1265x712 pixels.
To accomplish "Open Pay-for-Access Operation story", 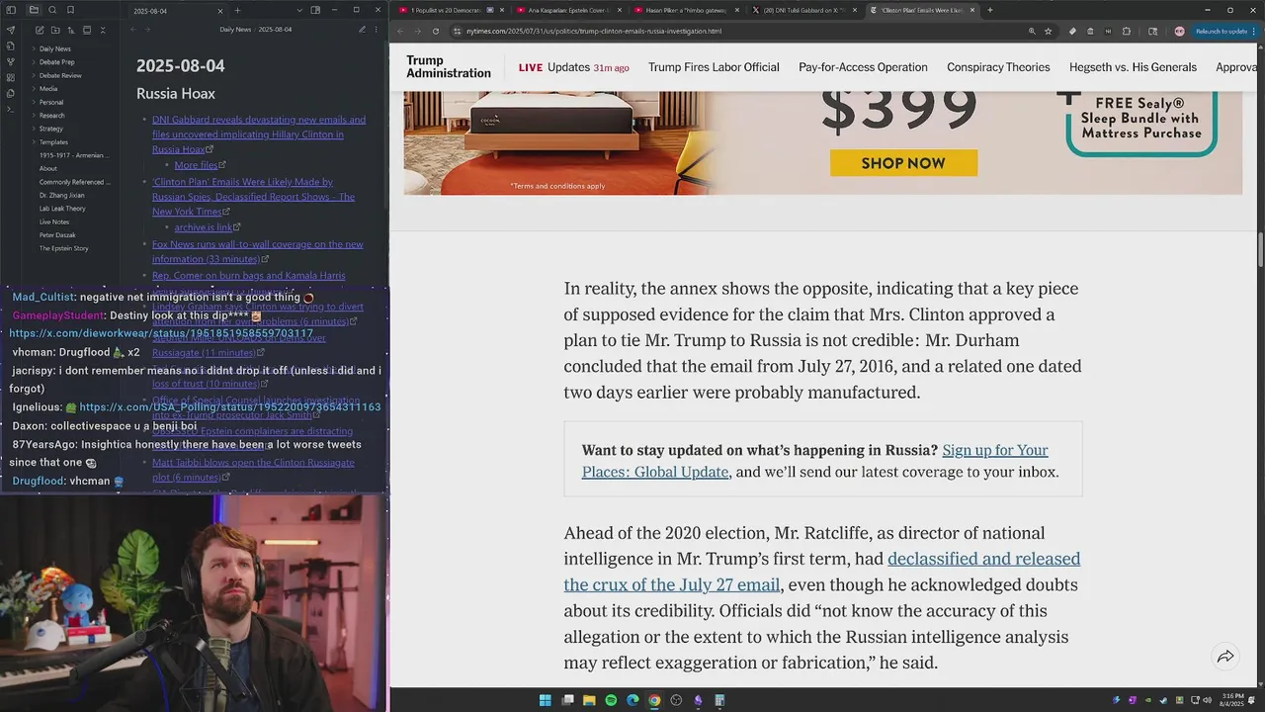I will pos(863,67).
